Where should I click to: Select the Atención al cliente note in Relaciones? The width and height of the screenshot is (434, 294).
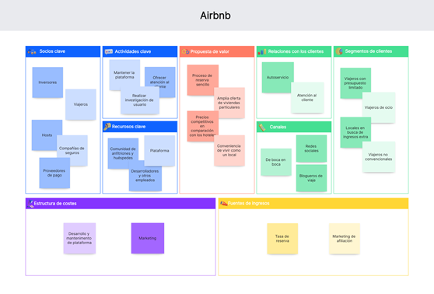[307, 97]
